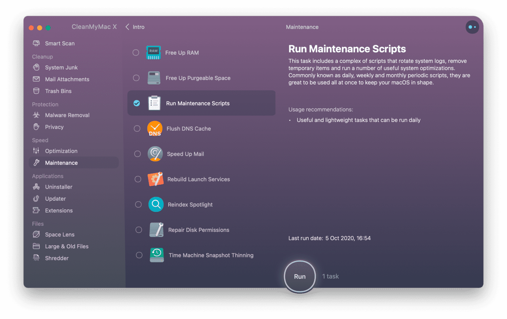The width and height of the screenshot is (507, 319).
Task: Click the Shredder icon
Action: [x=36, y=258]
